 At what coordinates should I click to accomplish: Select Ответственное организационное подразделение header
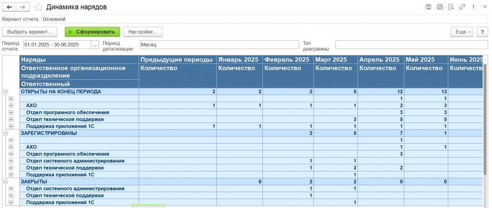tap(79, 72)
